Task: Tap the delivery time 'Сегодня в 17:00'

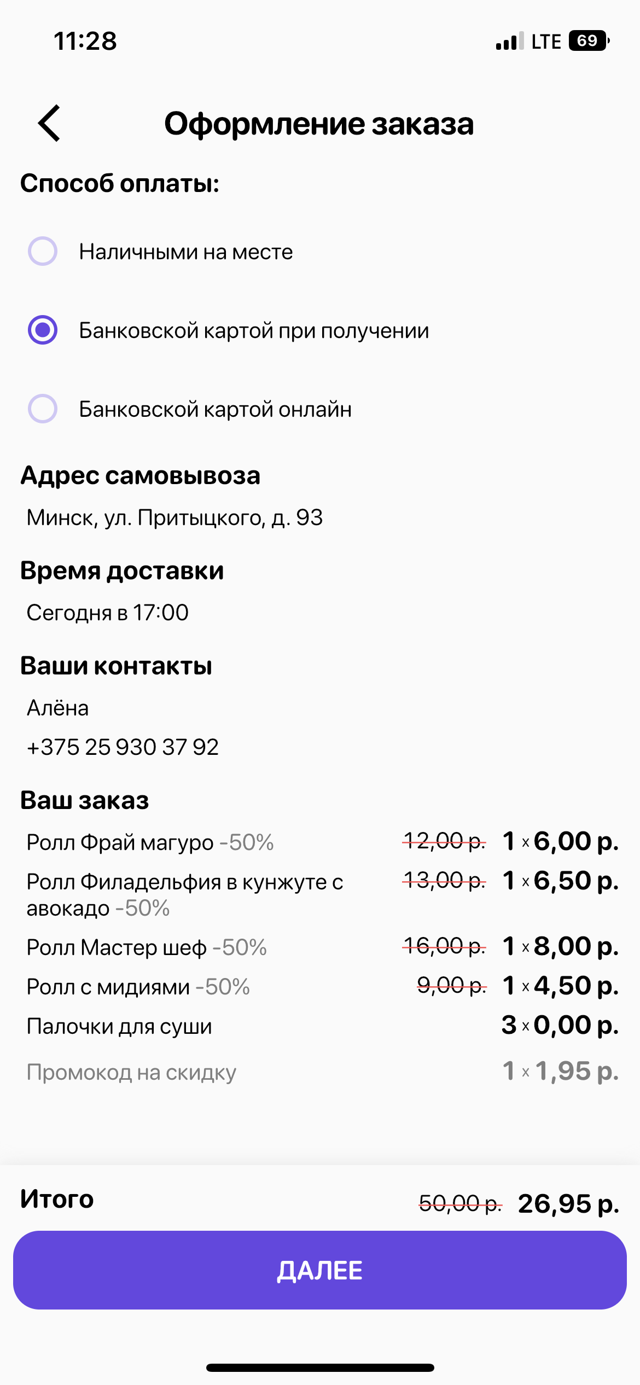Action: pos(108,613)
